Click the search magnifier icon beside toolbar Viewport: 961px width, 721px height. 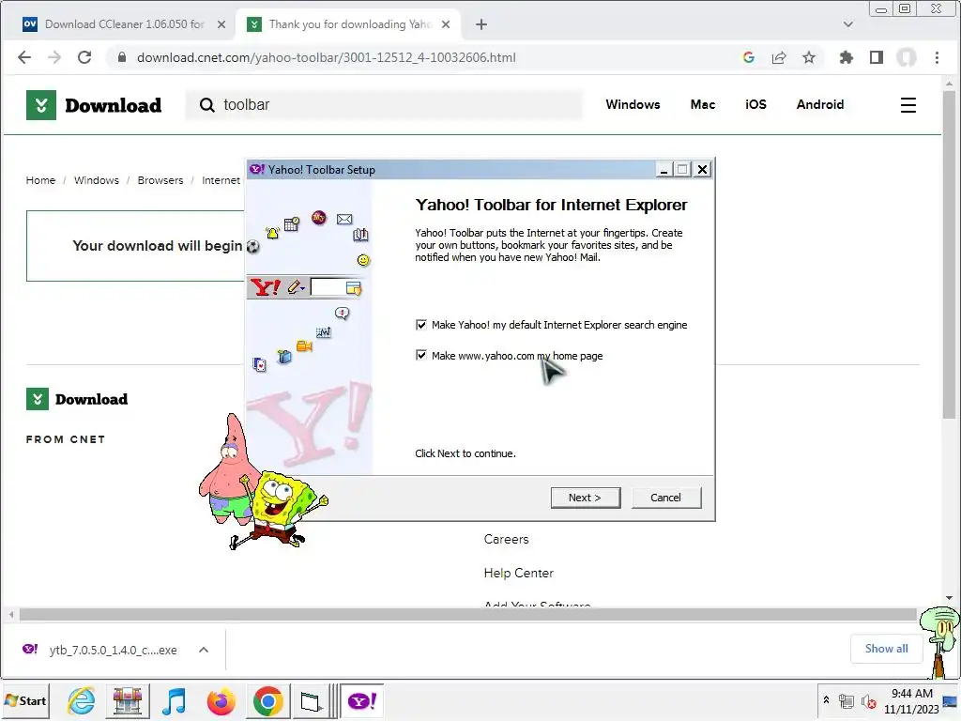click(x=207, y=105)
